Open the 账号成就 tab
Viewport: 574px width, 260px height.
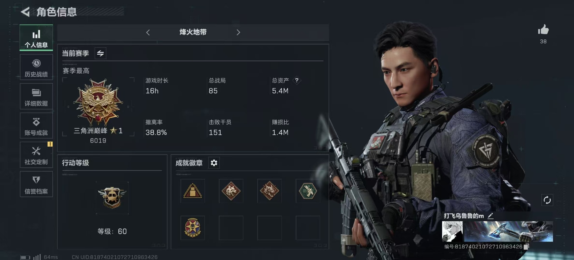click(x=36, y=126)
